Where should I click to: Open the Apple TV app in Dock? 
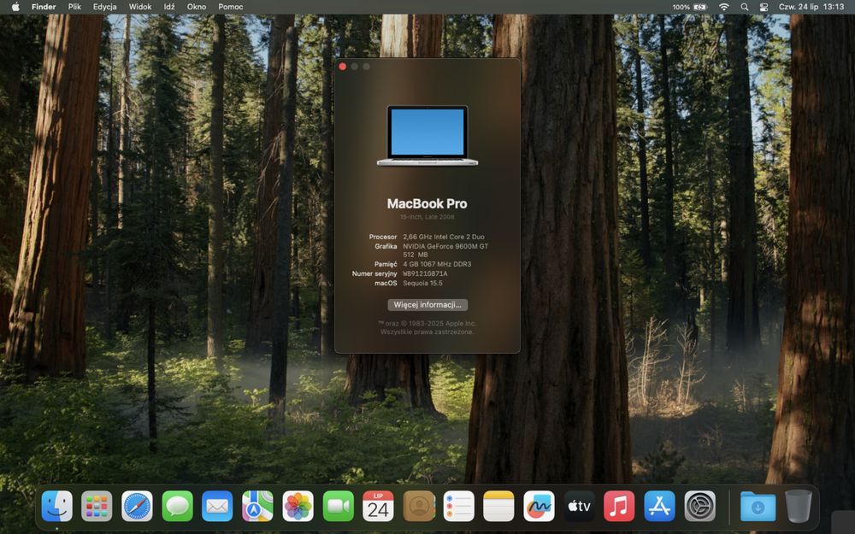click(579, 506)
